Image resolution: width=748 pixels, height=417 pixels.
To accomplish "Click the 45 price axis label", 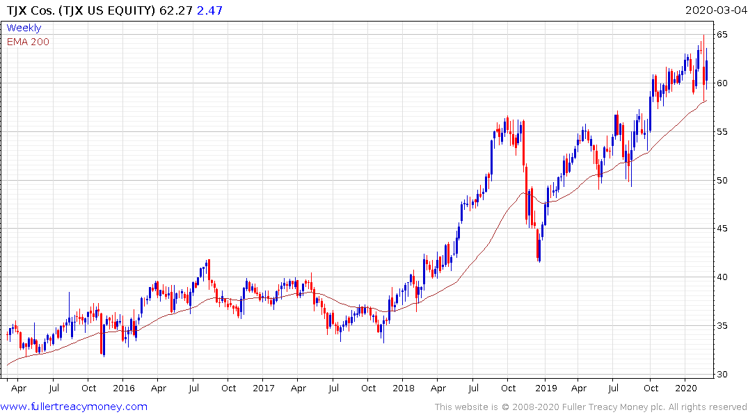I will (x=722, y=229).
